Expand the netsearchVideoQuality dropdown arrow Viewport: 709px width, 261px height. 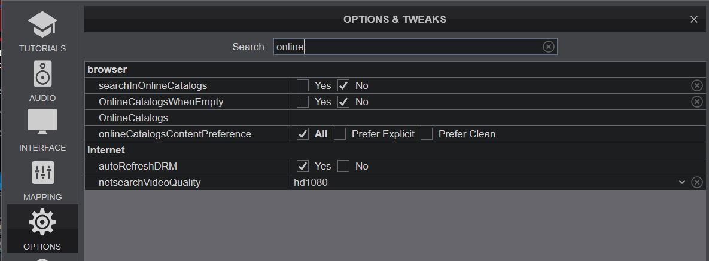(x=682, y=182)
